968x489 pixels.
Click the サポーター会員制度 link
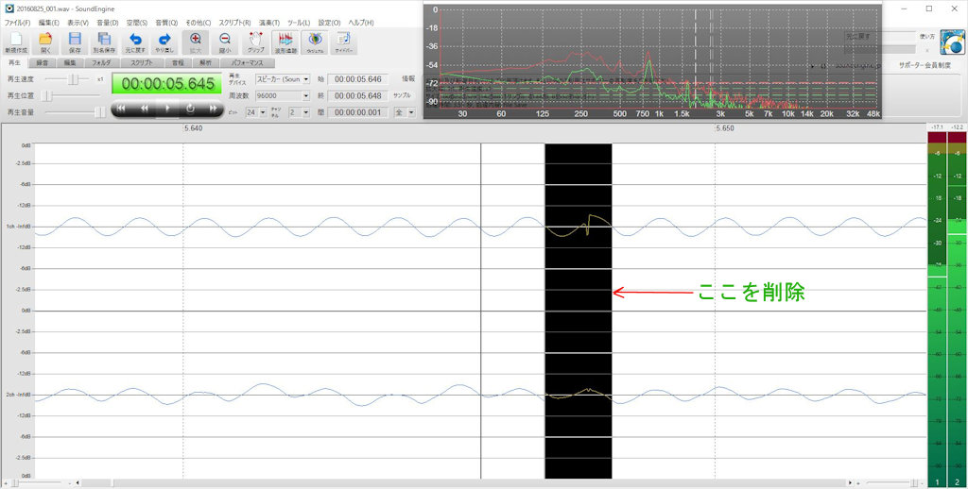(925, 65)
